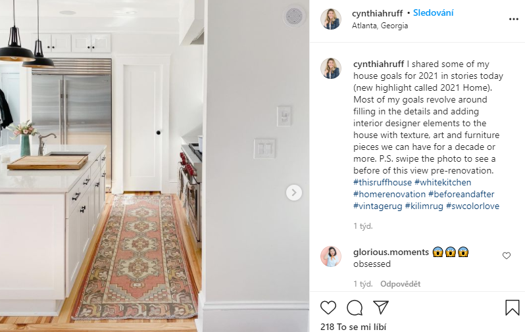Viewport: 525px width, 332px height.
Task: Like the glorious.moments comment
Action: pyautogui.click(x=507, y=256)
